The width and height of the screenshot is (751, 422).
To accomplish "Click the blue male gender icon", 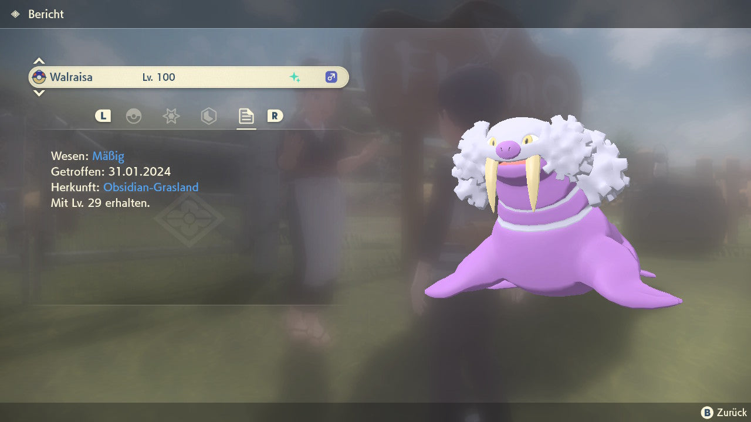I will 331,77.
